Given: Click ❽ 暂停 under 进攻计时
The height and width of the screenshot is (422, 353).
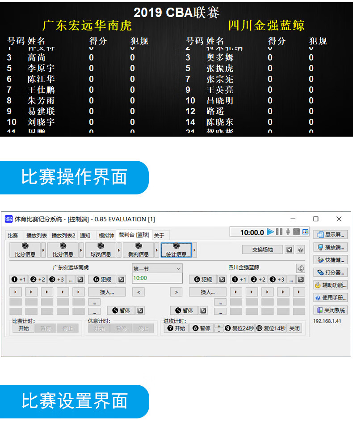Looking at the screenshot, I should (x=202, y=328).
